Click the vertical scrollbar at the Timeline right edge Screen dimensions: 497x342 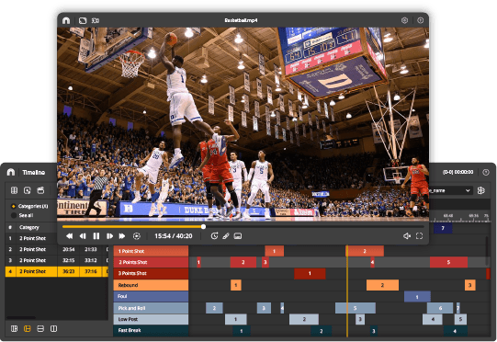(488, 251)
